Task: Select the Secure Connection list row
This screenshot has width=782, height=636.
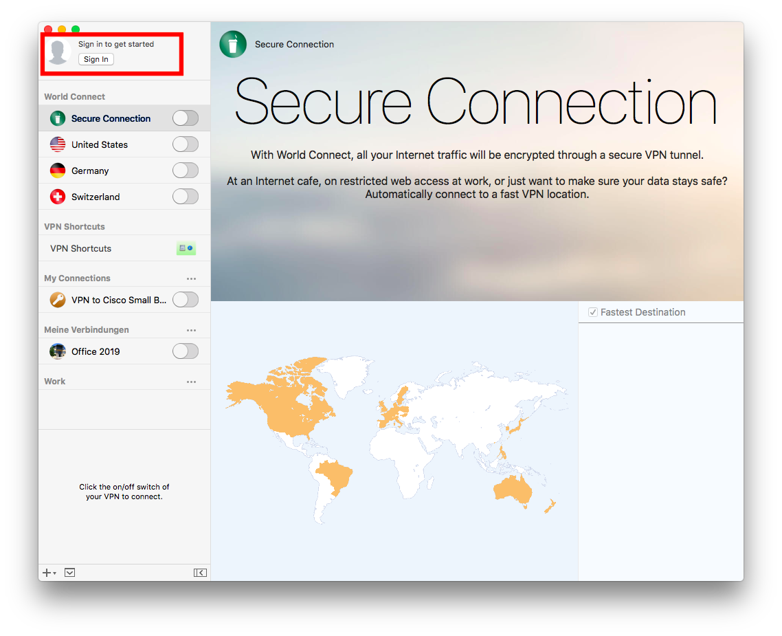Action: [124, 118]
